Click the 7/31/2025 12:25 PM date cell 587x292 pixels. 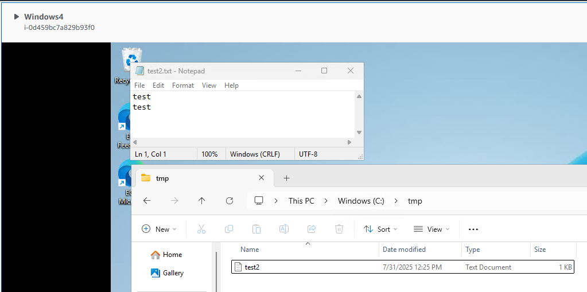pyautogui.click(x=412, y=267)
